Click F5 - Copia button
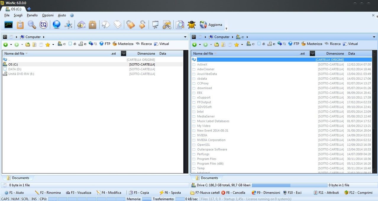The height and width of the screenshot is (201, 378). pos(139,193)
